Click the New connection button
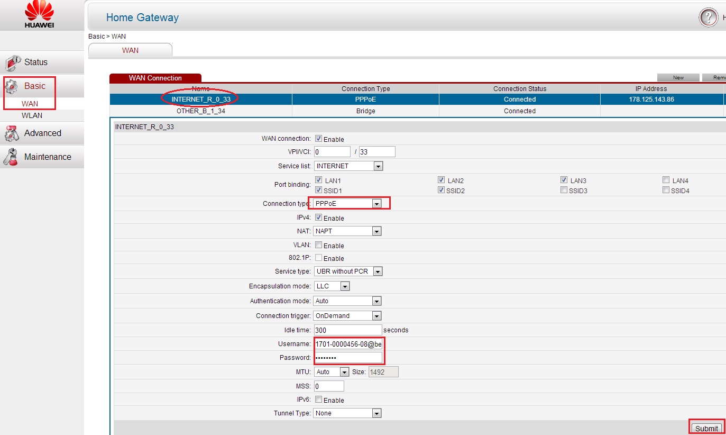This screenshot has width=726, height=435. [678, 77]
